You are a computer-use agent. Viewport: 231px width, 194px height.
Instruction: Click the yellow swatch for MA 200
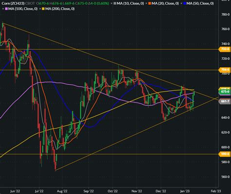point(43,9)
